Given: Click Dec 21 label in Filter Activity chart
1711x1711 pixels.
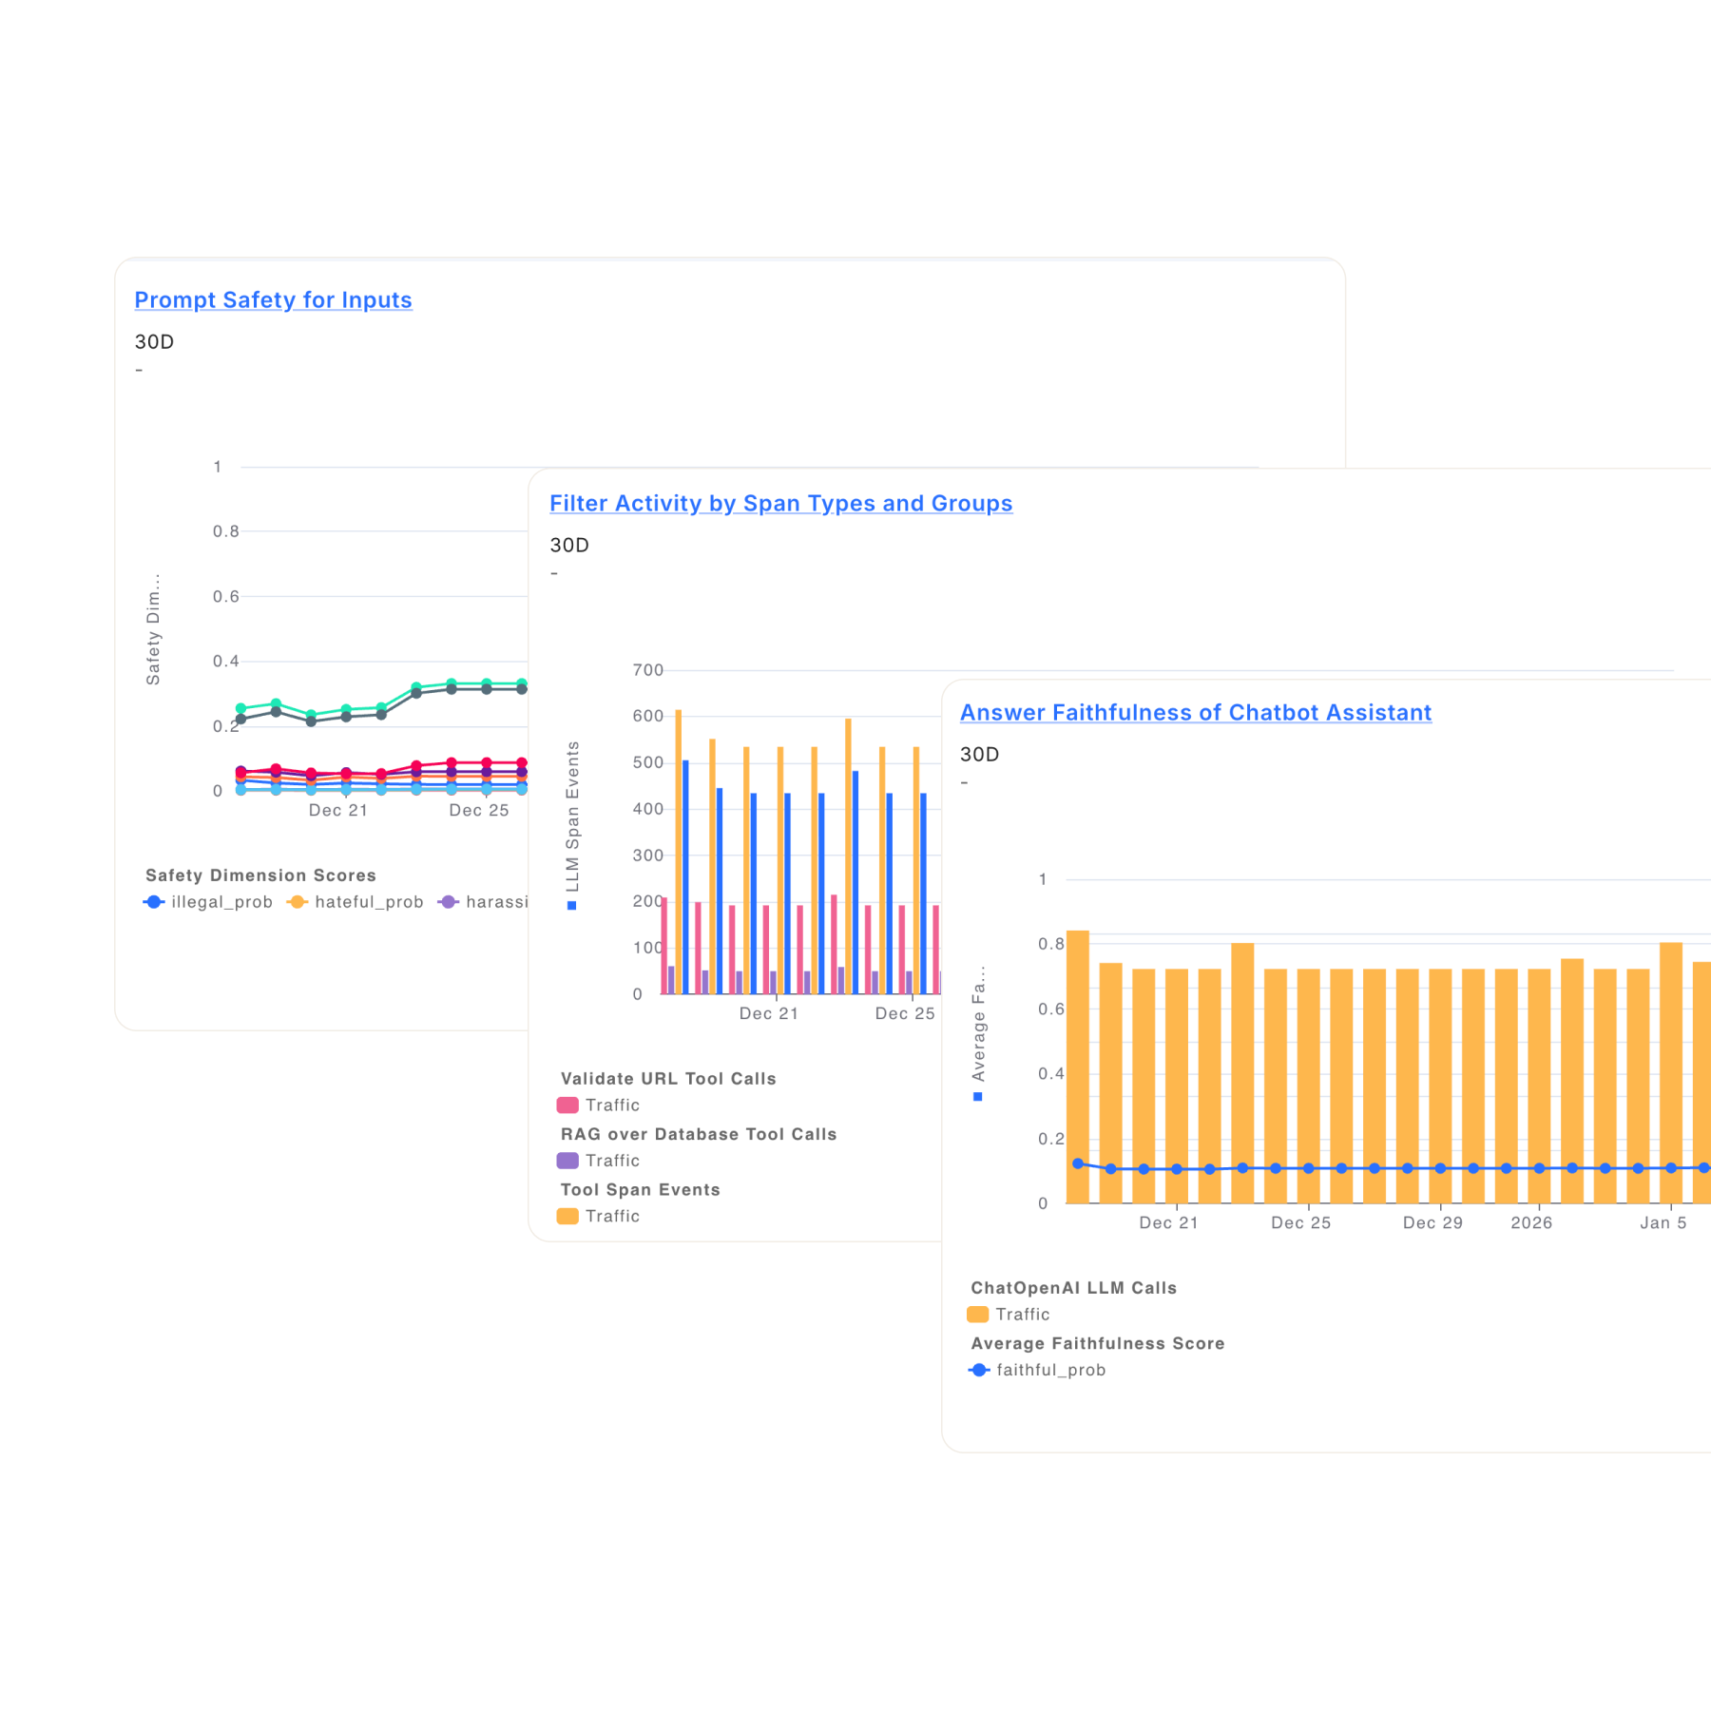Looking at the screenshot, I should [769, 1014].
